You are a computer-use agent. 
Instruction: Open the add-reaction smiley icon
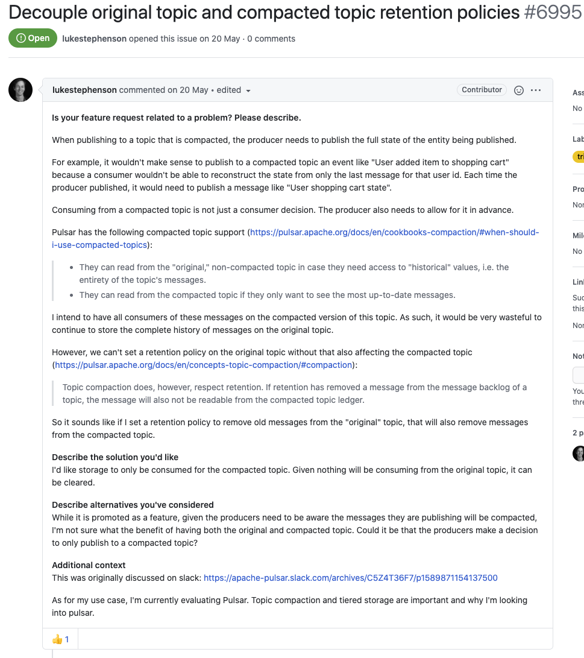519,90
